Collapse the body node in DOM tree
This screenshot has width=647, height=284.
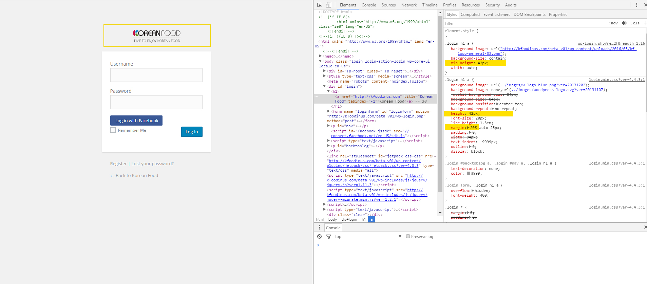320,61
